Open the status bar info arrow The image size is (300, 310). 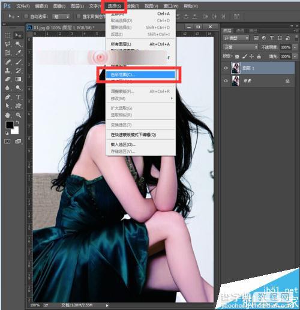[x=107, y=305]
